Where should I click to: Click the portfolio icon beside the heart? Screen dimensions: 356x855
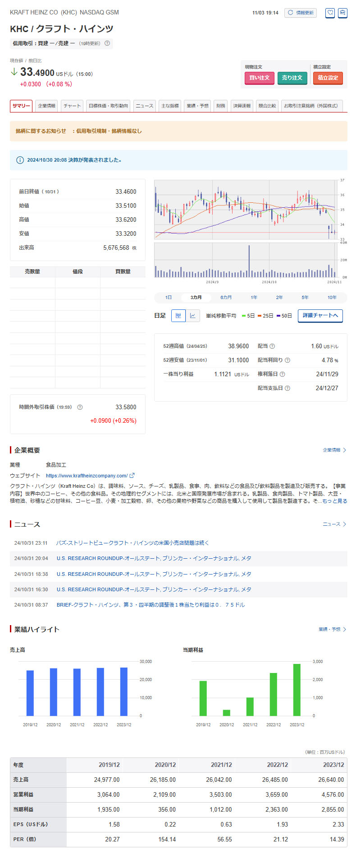click(x=342, y=13)
